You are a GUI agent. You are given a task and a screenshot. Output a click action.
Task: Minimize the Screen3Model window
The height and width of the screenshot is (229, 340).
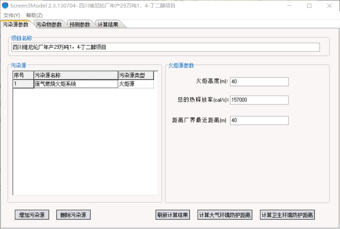click(289, 5)
